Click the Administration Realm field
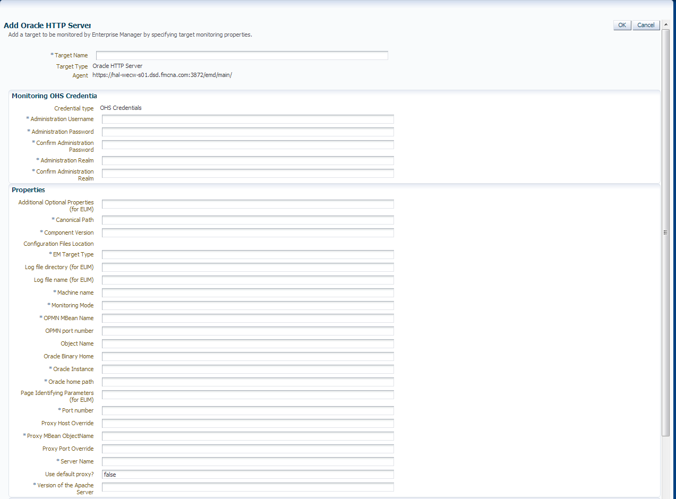 point(248,160)
